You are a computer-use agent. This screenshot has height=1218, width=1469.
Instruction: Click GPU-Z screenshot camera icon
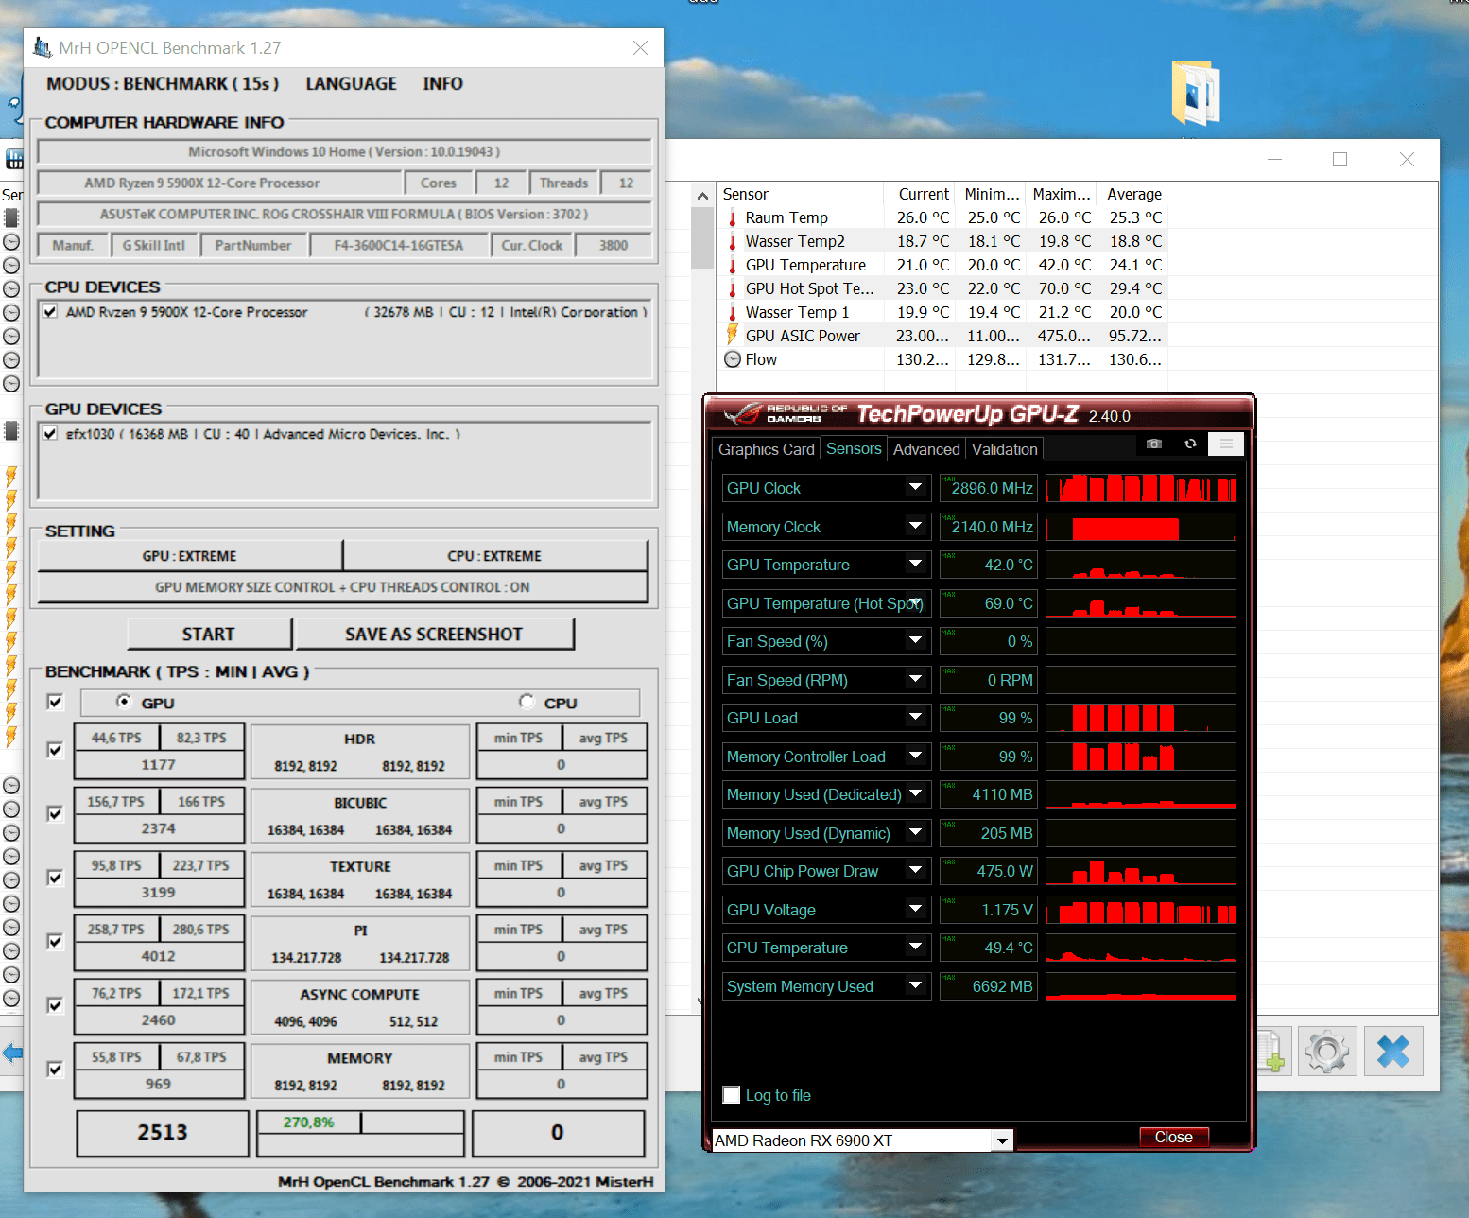(1153, 444)
